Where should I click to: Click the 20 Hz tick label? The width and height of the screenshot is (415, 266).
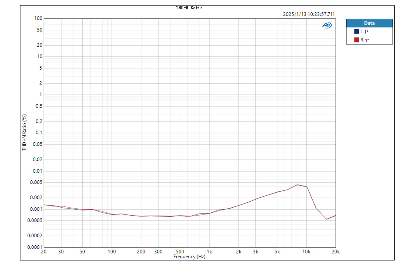pos(44,251)
